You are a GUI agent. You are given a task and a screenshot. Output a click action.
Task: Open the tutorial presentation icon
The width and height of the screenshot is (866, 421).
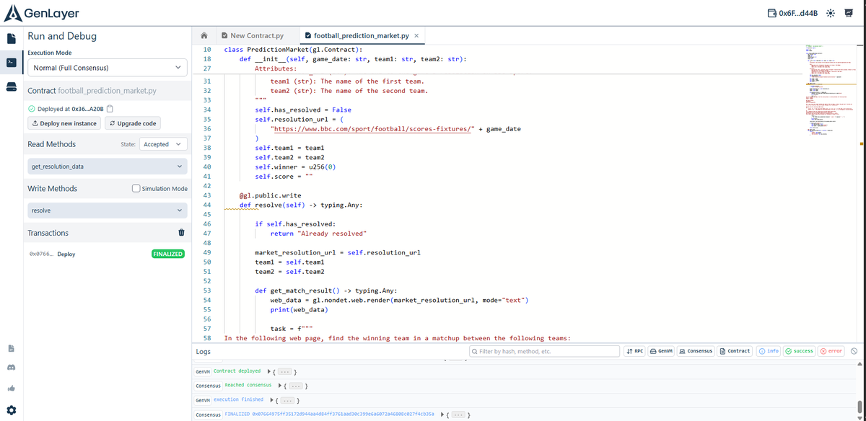click(x=849, y=14)
